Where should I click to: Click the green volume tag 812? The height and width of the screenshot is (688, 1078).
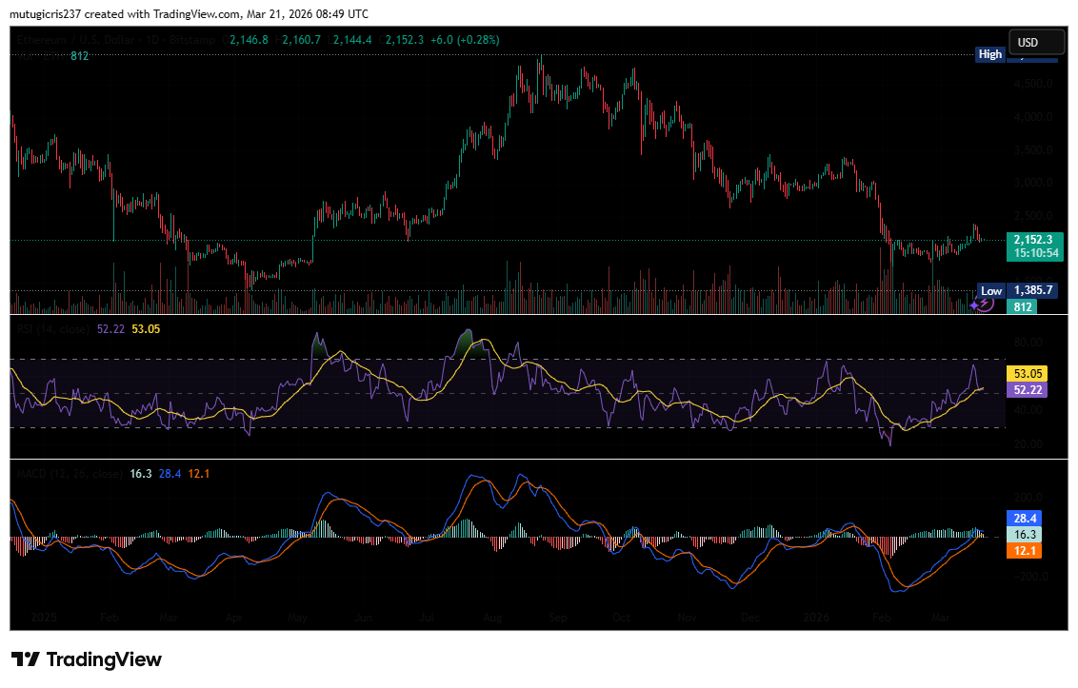pos(1023,306)
